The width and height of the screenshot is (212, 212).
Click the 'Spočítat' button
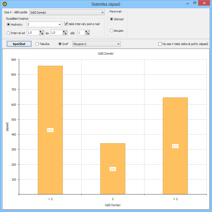coord(19,44)
